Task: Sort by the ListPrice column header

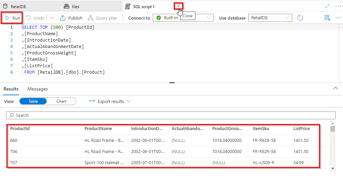Action: tap(301, 129)
